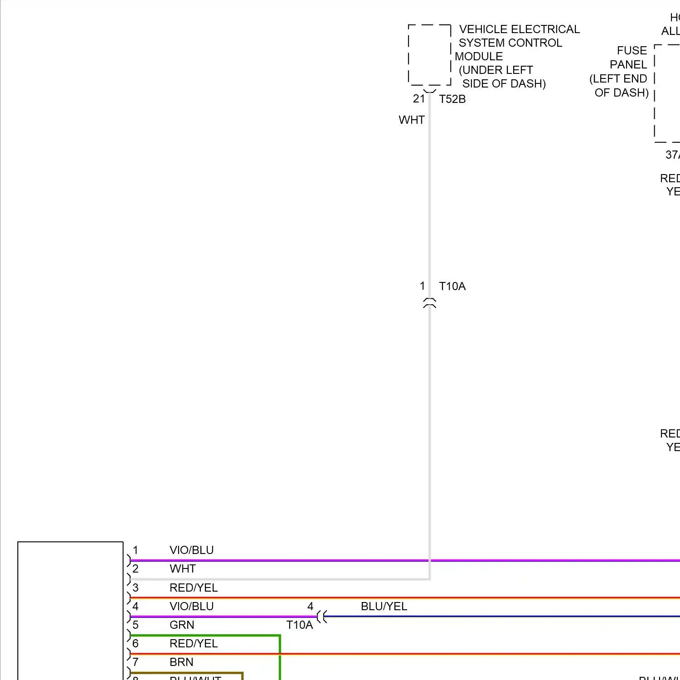This screenshot has height=680, width=680.
Task: Click pin number "7" beside BRN
Action: pyautogui.click(x=135, y=662)
